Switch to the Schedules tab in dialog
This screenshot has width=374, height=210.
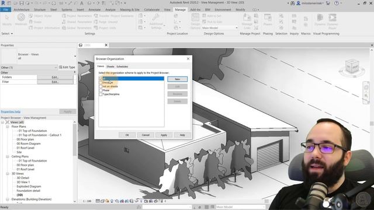122,66
